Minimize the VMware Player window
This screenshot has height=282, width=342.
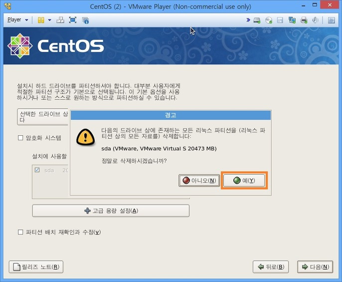(x=303, y=6)
